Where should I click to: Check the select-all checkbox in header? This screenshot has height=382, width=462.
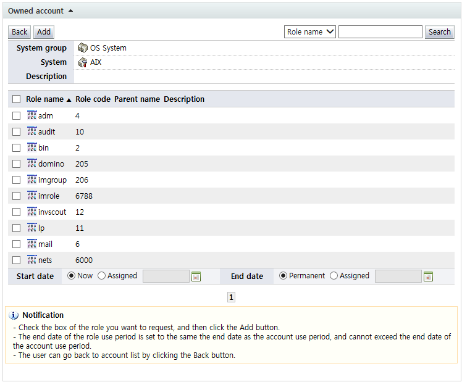(x=17, y=99)
